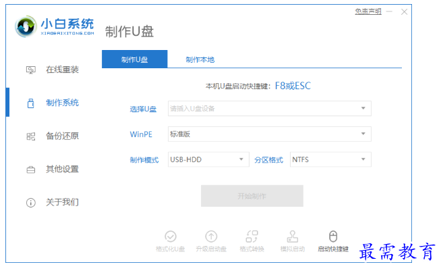This screenshot has width=441, height=273.
Task: Click the 格式化U盘 checkmark icon
Action: click(171, 237)
